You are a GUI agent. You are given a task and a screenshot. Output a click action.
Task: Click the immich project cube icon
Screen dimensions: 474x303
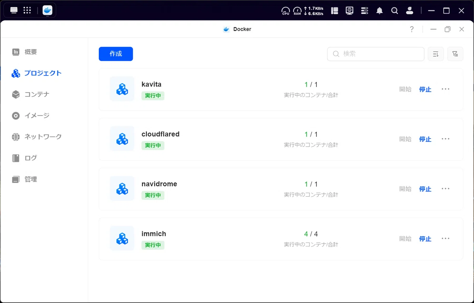[122, 239]
